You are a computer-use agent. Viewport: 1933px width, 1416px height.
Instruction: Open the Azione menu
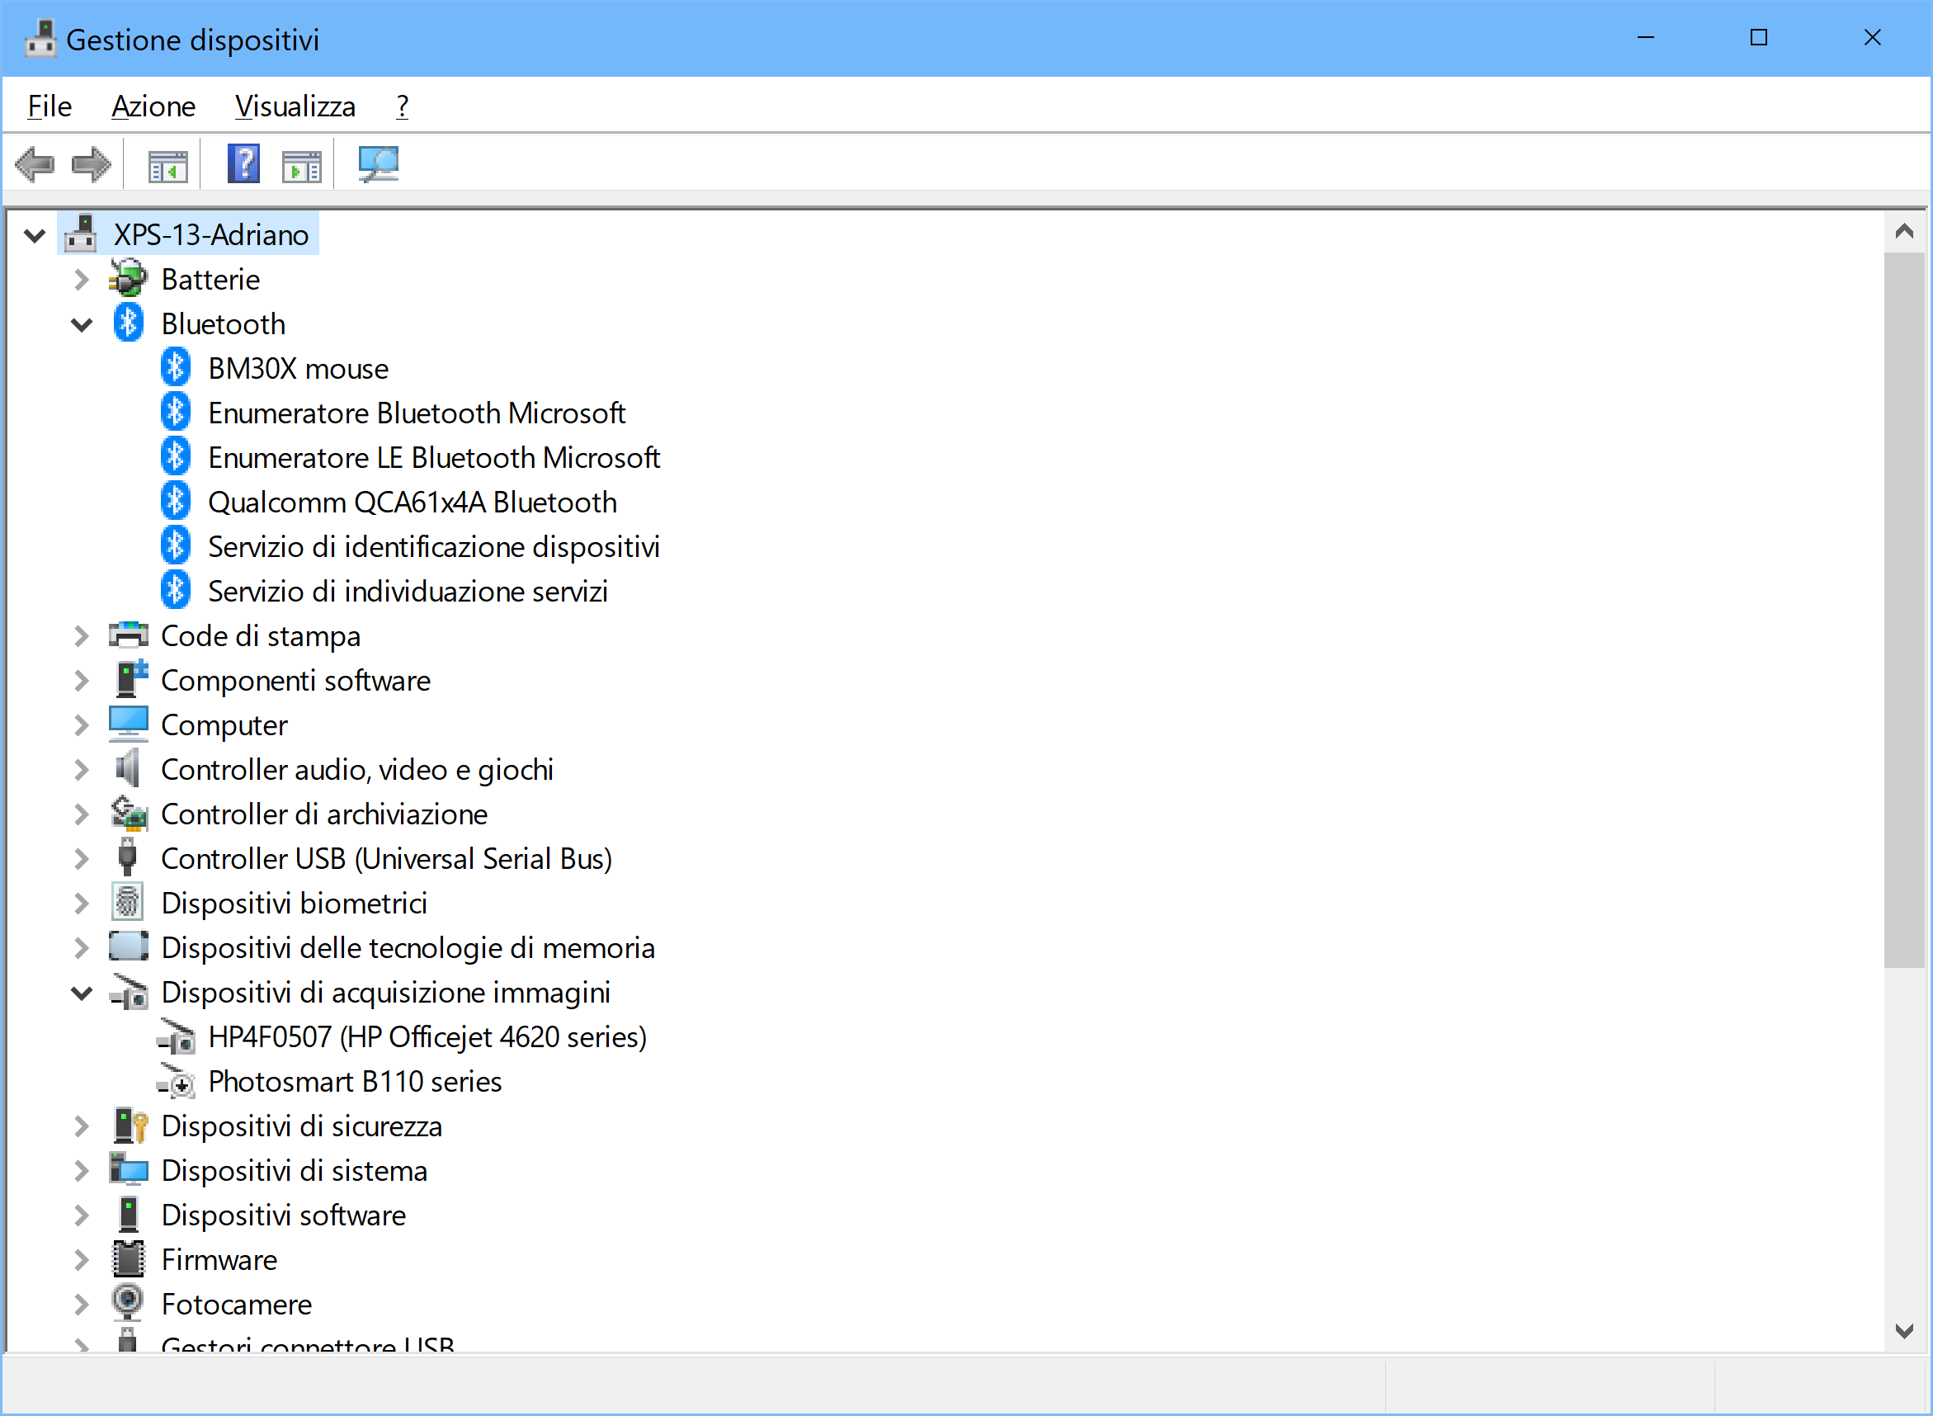click(x=153, y=106)
